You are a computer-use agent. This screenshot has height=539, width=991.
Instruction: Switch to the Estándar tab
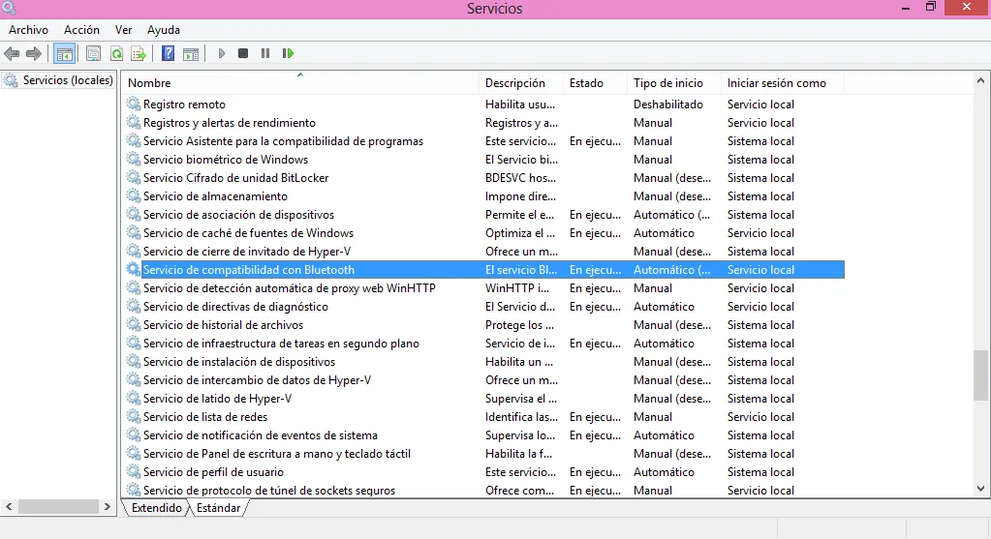[218, 507]
